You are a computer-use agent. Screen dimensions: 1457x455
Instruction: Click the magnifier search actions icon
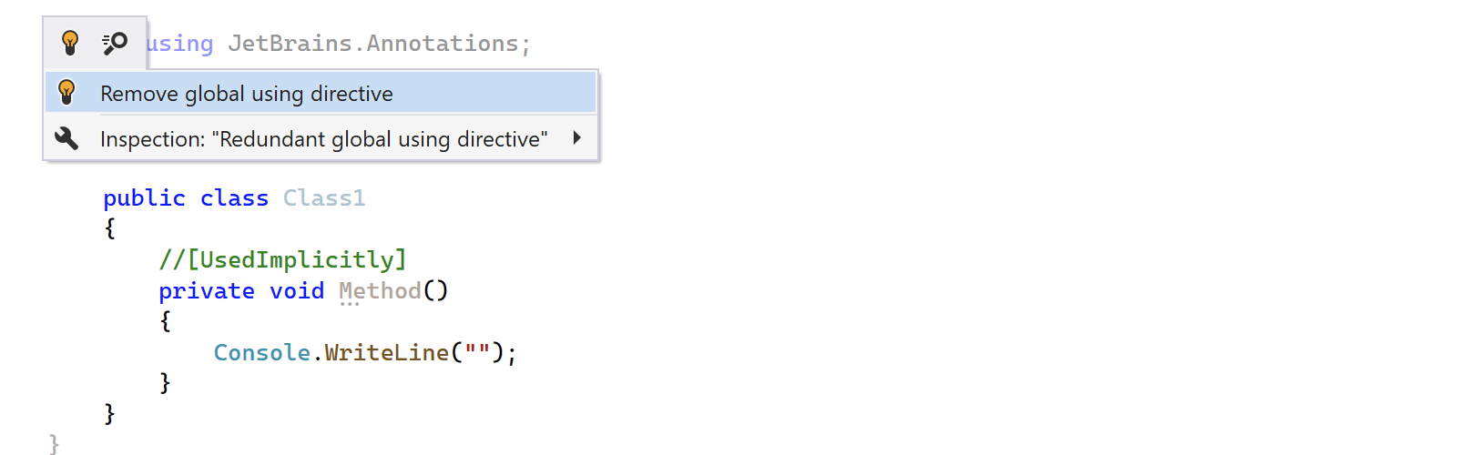(115, 43)
